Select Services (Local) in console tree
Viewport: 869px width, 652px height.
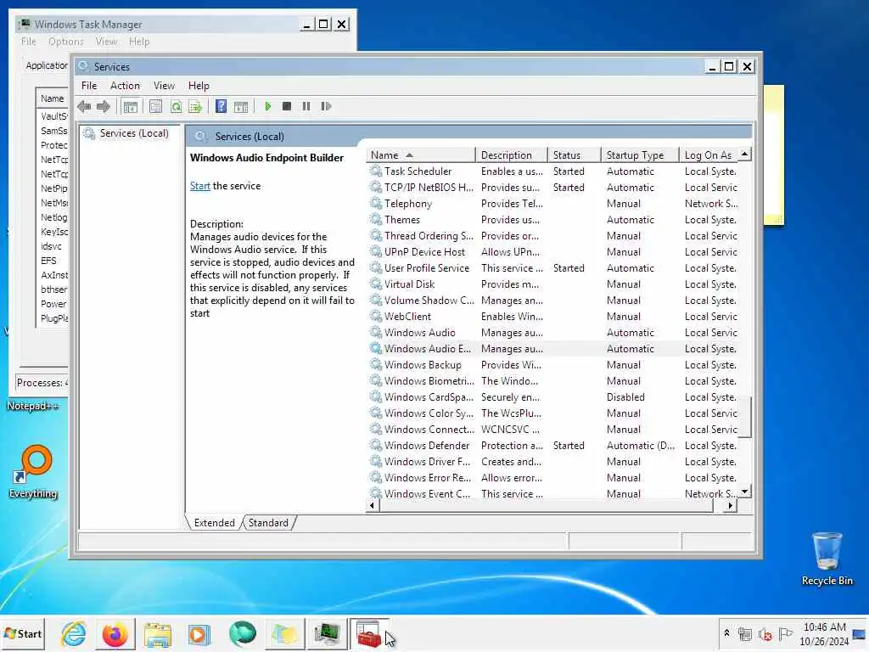tap(133, 133)
